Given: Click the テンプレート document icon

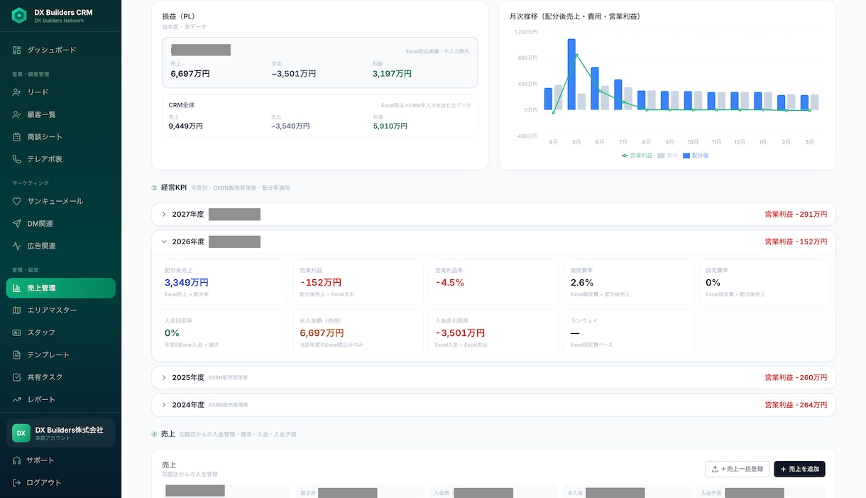Looking at the screenshot, I should pyautogui.click(x=17, y=354).
